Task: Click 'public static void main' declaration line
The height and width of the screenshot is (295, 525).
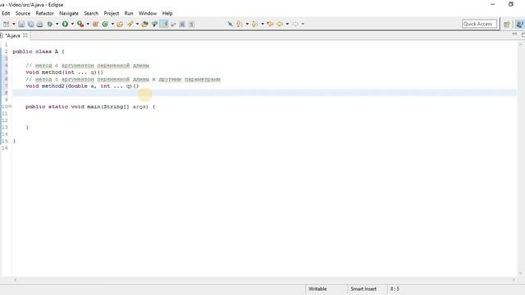Action: coord(90,107)
